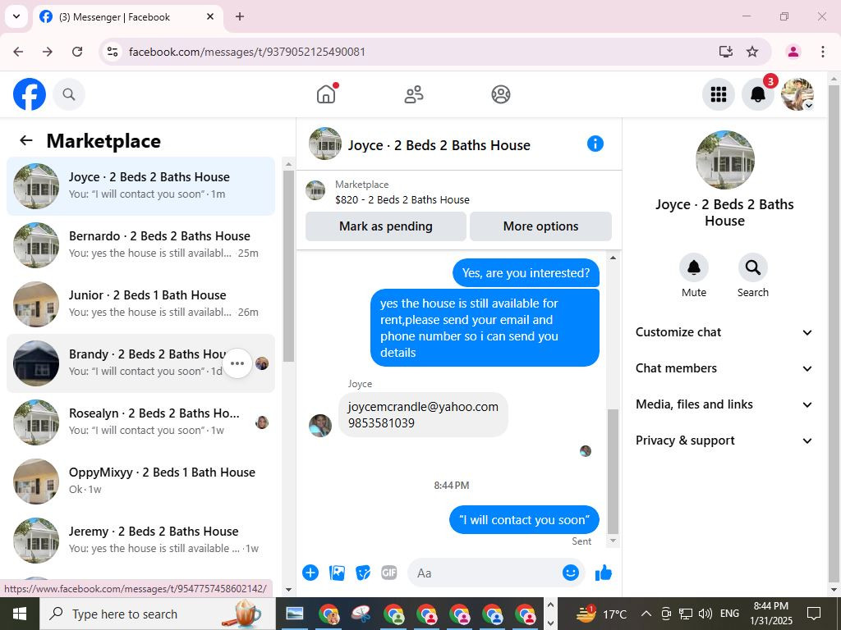Click Joyce's large profile thumbnail in right panel

pos(724,160)
